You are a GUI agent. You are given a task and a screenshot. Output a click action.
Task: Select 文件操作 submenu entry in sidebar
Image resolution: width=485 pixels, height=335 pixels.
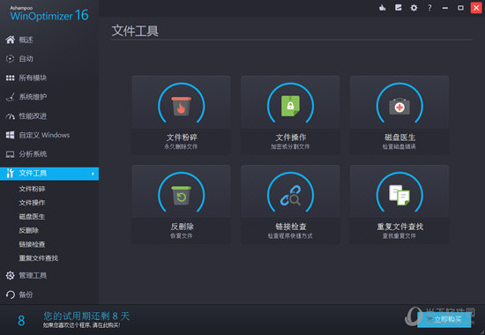coord(32,203)
